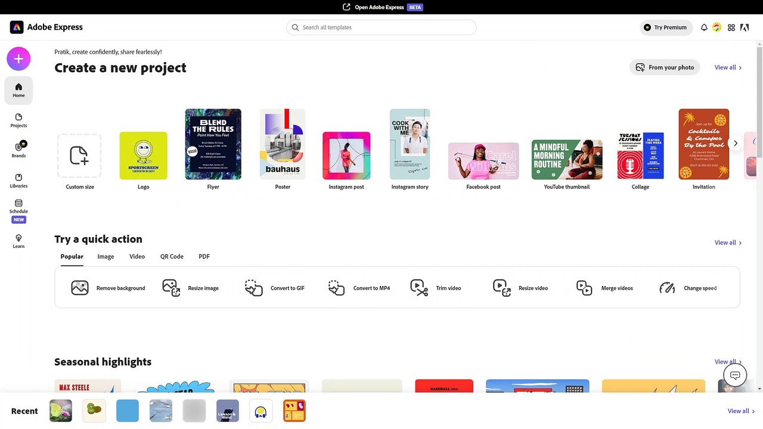Click Open Adobe Express BETA link

383,7
